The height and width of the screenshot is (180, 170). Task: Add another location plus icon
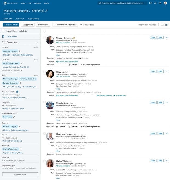coord(21,63)
